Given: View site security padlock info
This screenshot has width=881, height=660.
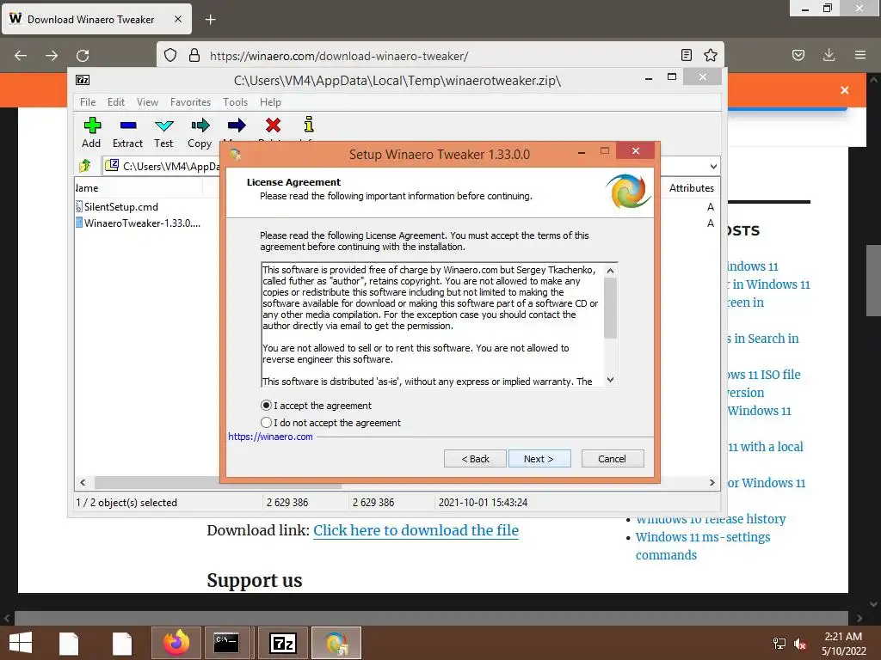Looking at the screenshot, I should (x=194, y=56).
